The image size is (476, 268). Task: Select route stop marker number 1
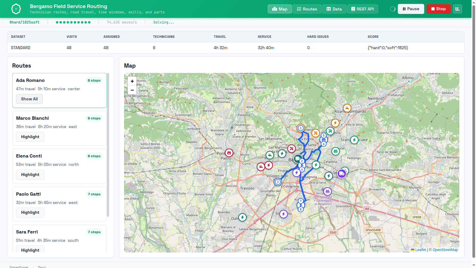coord(301,128)
